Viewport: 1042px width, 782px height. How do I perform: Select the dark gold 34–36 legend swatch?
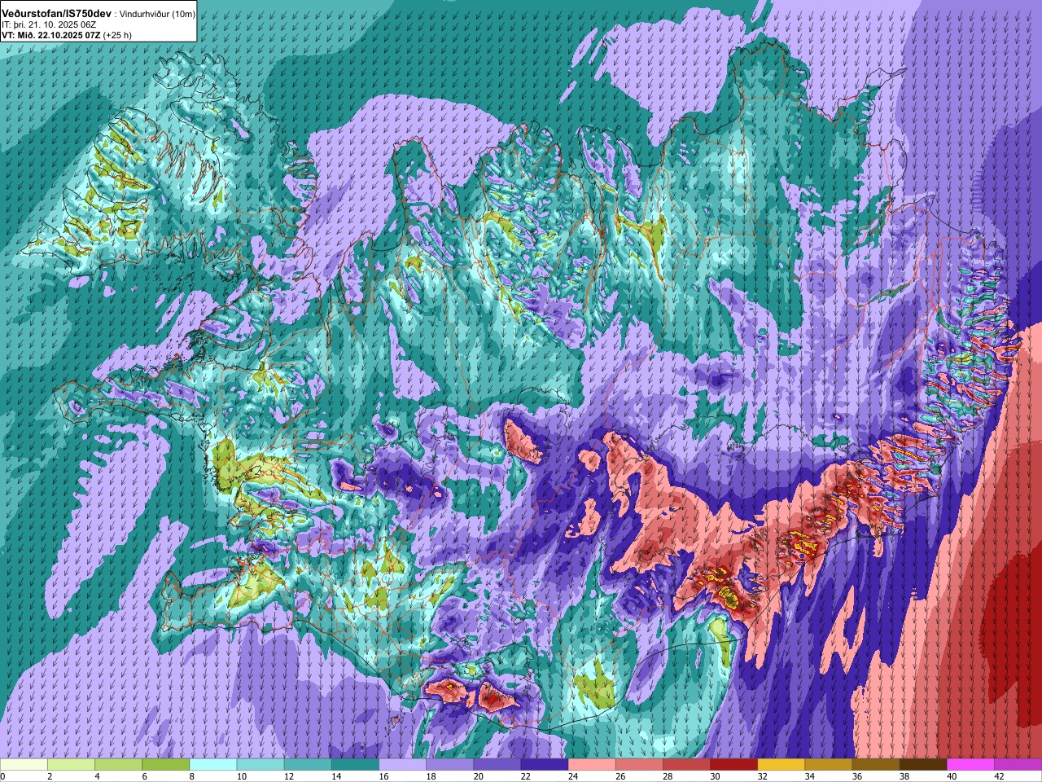click(x=829, y=765)
